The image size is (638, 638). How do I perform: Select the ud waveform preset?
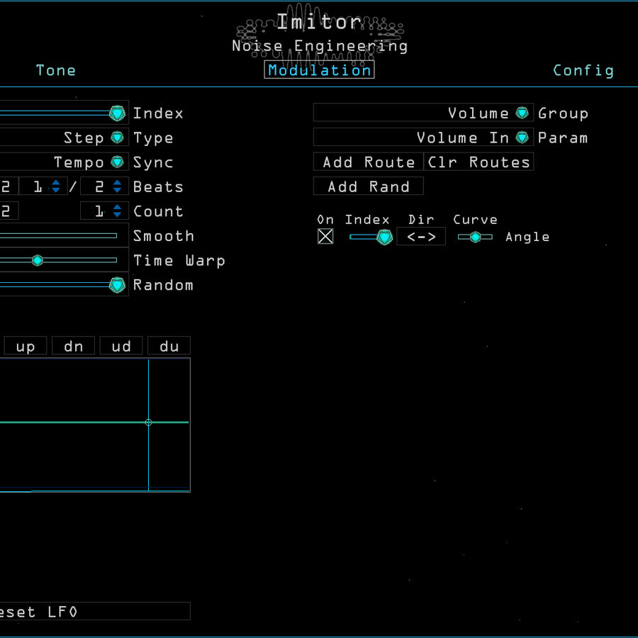pos(121,347)
